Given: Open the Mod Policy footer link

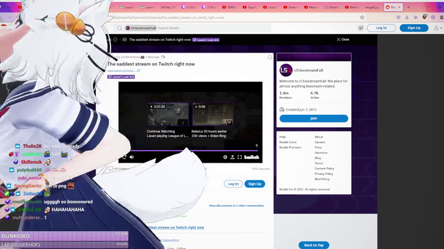Looking at the screenshot, I should 322,179.
